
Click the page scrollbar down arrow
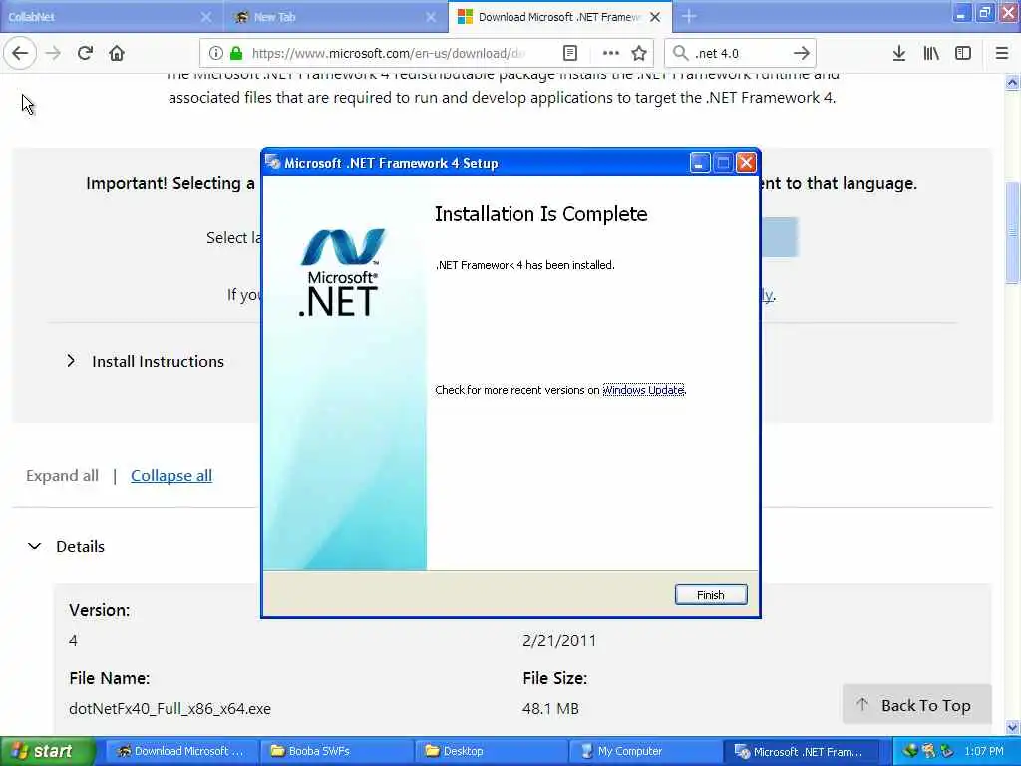[x=1013, y=727]
